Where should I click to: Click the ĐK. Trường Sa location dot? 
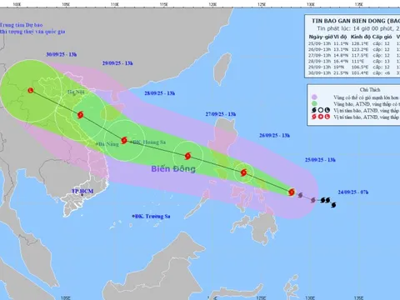click(x=133, y=216)
